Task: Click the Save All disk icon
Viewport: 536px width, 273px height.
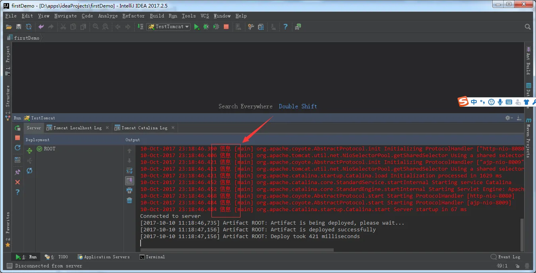Action: [x=19, y=27]
